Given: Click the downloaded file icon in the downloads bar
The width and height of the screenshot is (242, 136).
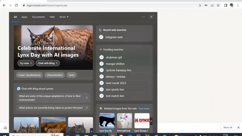Looking at the screenshot, I should pos(5,128).
